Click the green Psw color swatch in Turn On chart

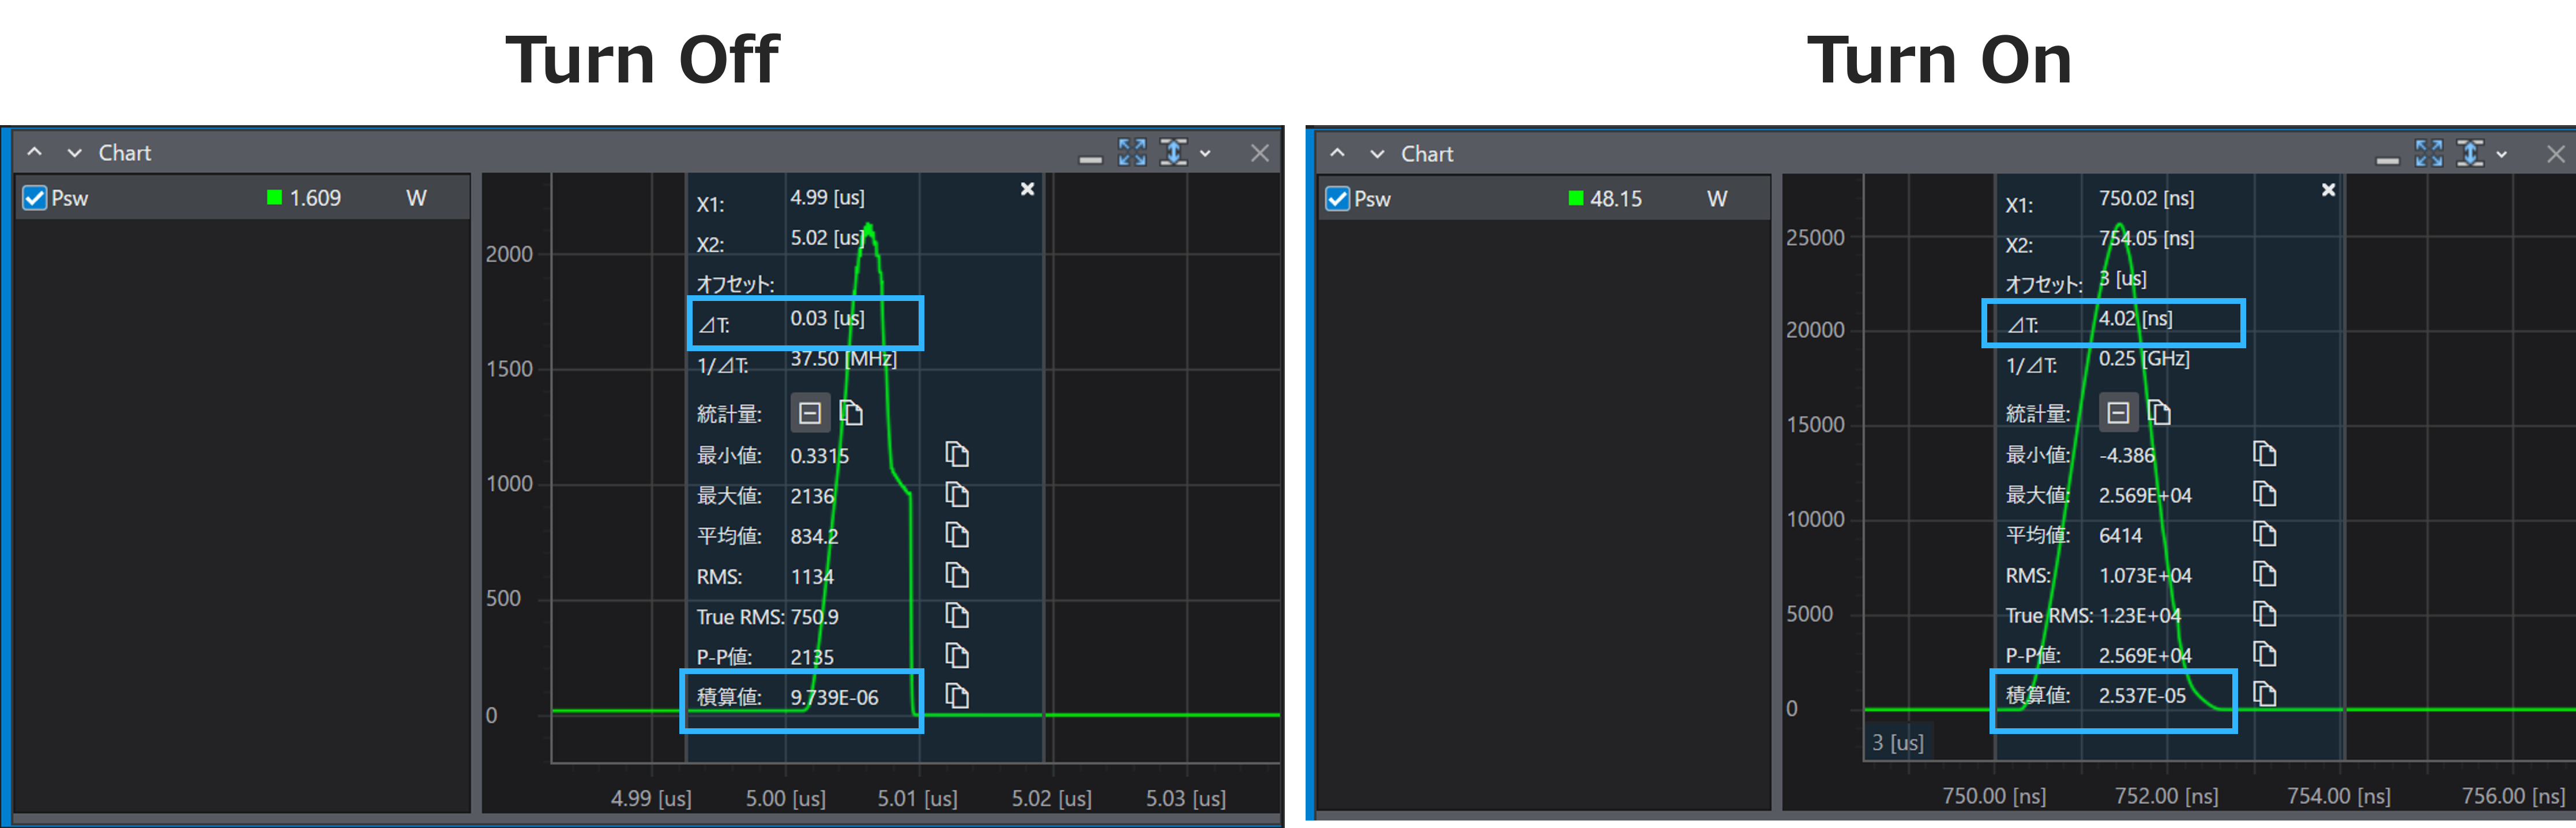(1576, 199)
